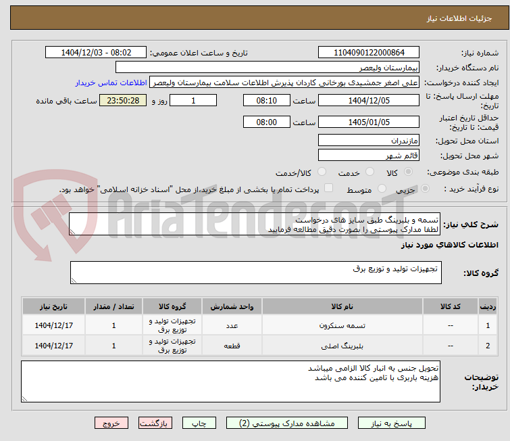Screen dimensions: 510x441
Task: Click the quantity cell in بلبرینگ اصلی row
Action: coord(114,346)
